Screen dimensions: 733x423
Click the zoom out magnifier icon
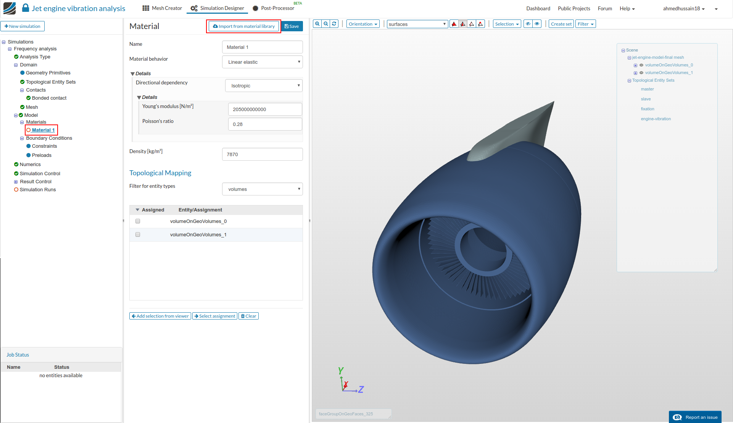pos(326,24)
